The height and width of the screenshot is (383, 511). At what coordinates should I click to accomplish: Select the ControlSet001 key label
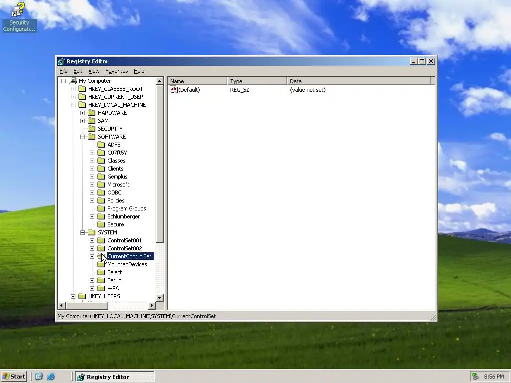[124, 240]
